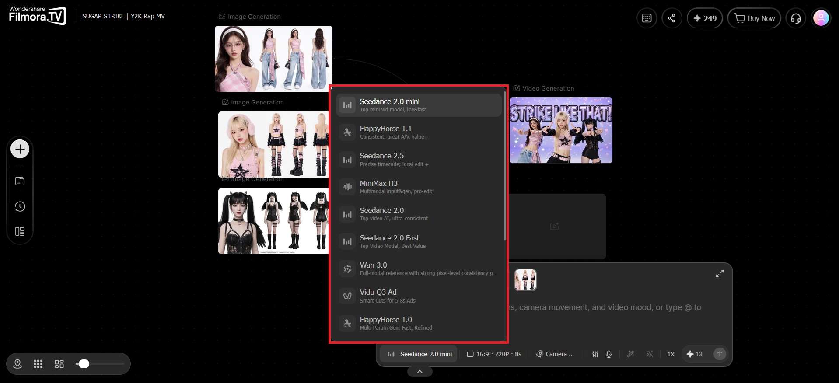Click the share icon in top bar
The width and height of the screenshot is (839, 383).
[x=672, y=18]
